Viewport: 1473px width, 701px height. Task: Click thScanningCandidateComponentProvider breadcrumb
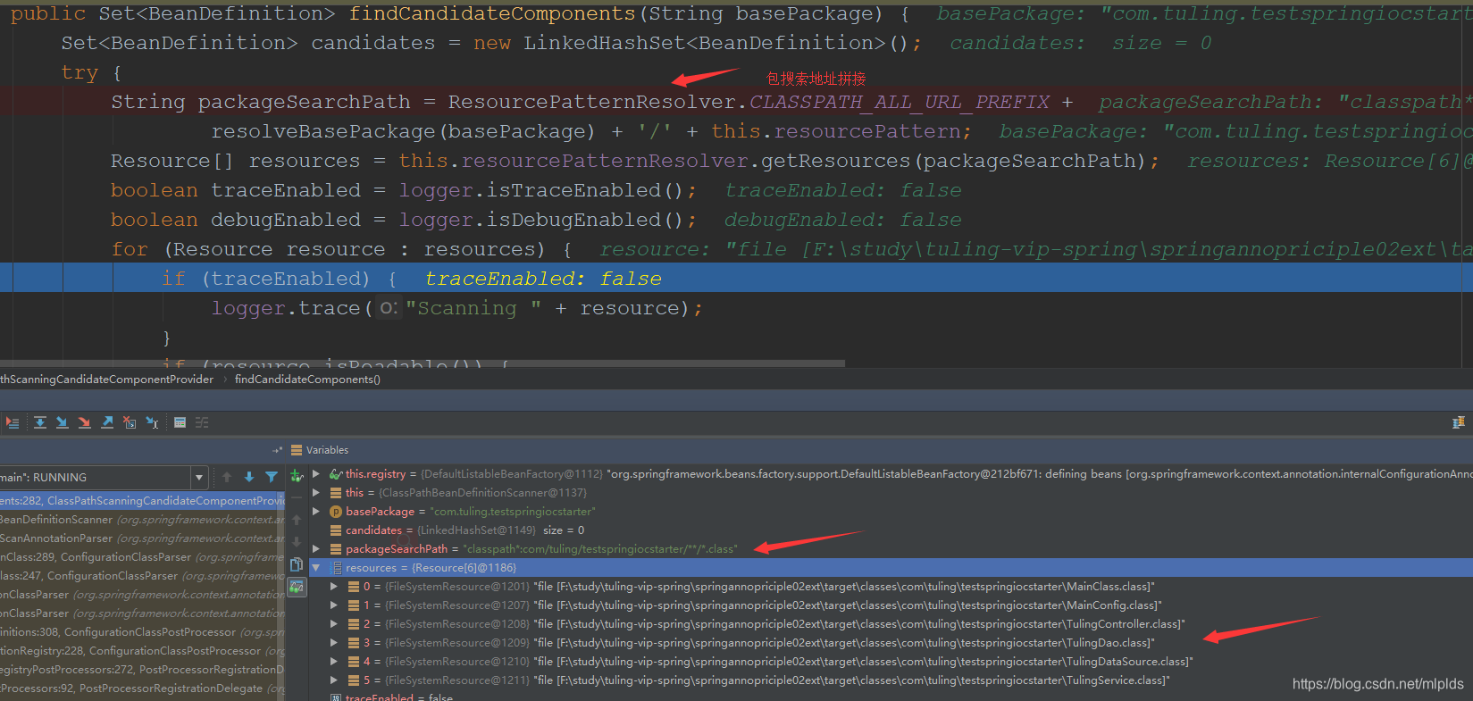pos(107,380)
